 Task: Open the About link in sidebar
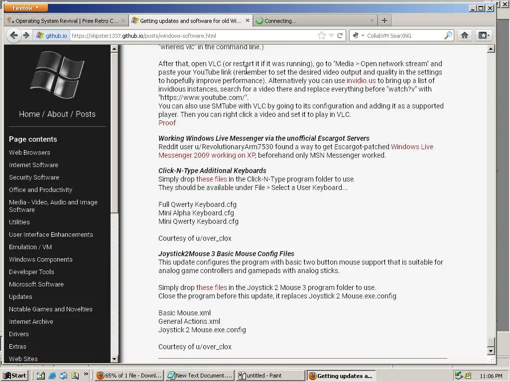[58, 114]
